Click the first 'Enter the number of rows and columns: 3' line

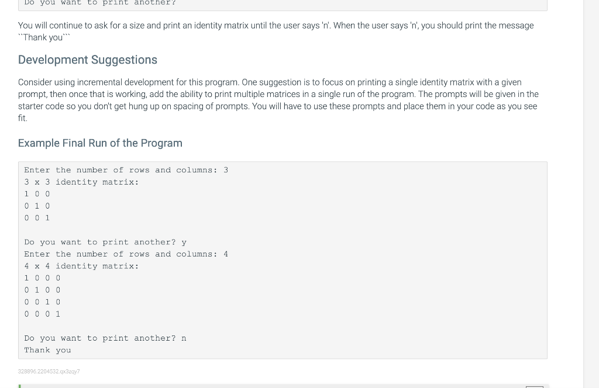[126, 170]
